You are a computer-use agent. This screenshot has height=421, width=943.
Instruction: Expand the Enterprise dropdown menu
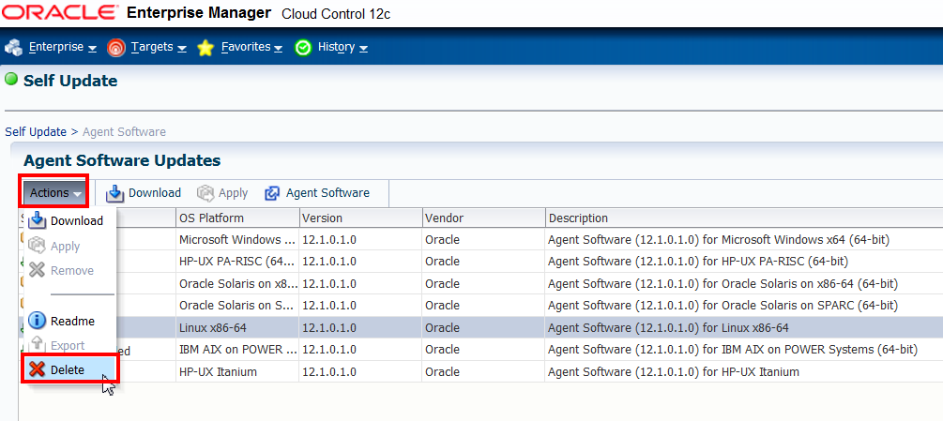click(x=63, y=47)
